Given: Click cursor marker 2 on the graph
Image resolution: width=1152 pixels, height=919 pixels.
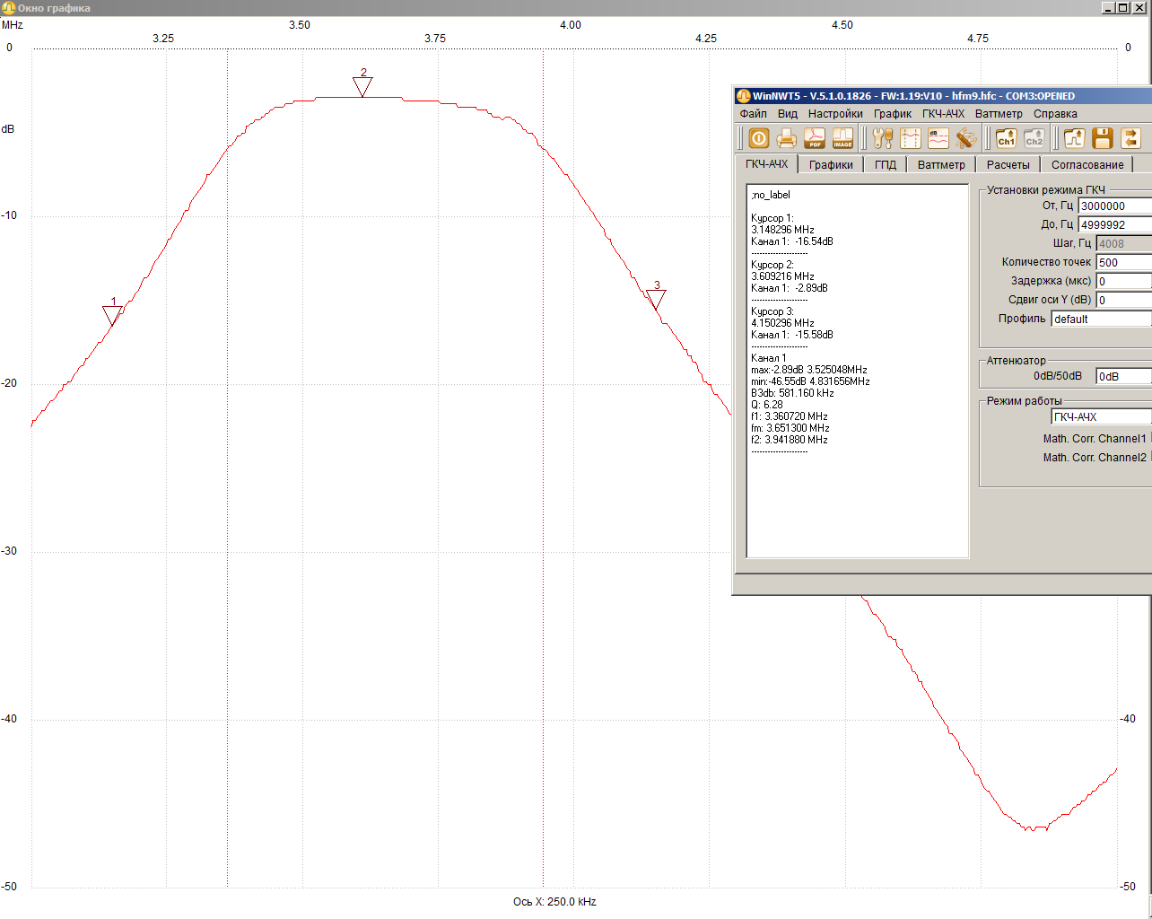Looking at the screenshot, I should pyautogui.click(x=362, y=86).
